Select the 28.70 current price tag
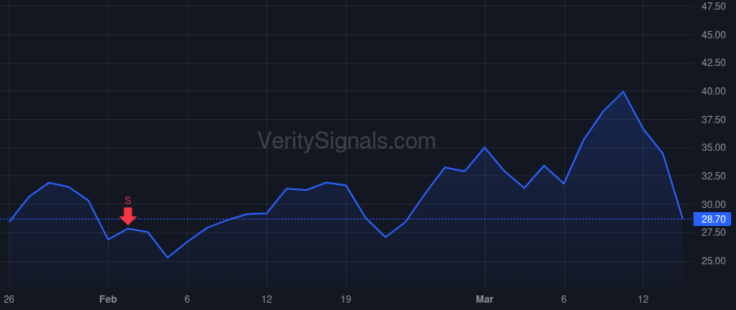Image resolution: width=736 pixels, height=310 pixels. coord(712,219)
